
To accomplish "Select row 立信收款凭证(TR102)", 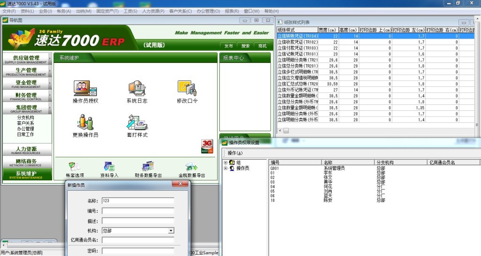I will click(x=376, y=42).
